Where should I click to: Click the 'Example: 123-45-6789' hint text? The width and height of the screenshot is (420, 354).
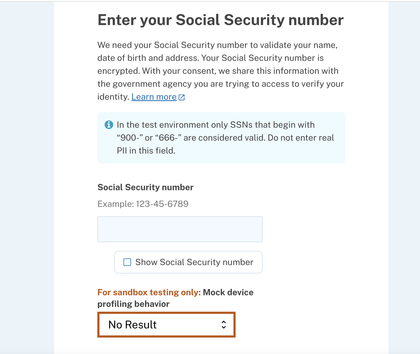click(143, 204)
